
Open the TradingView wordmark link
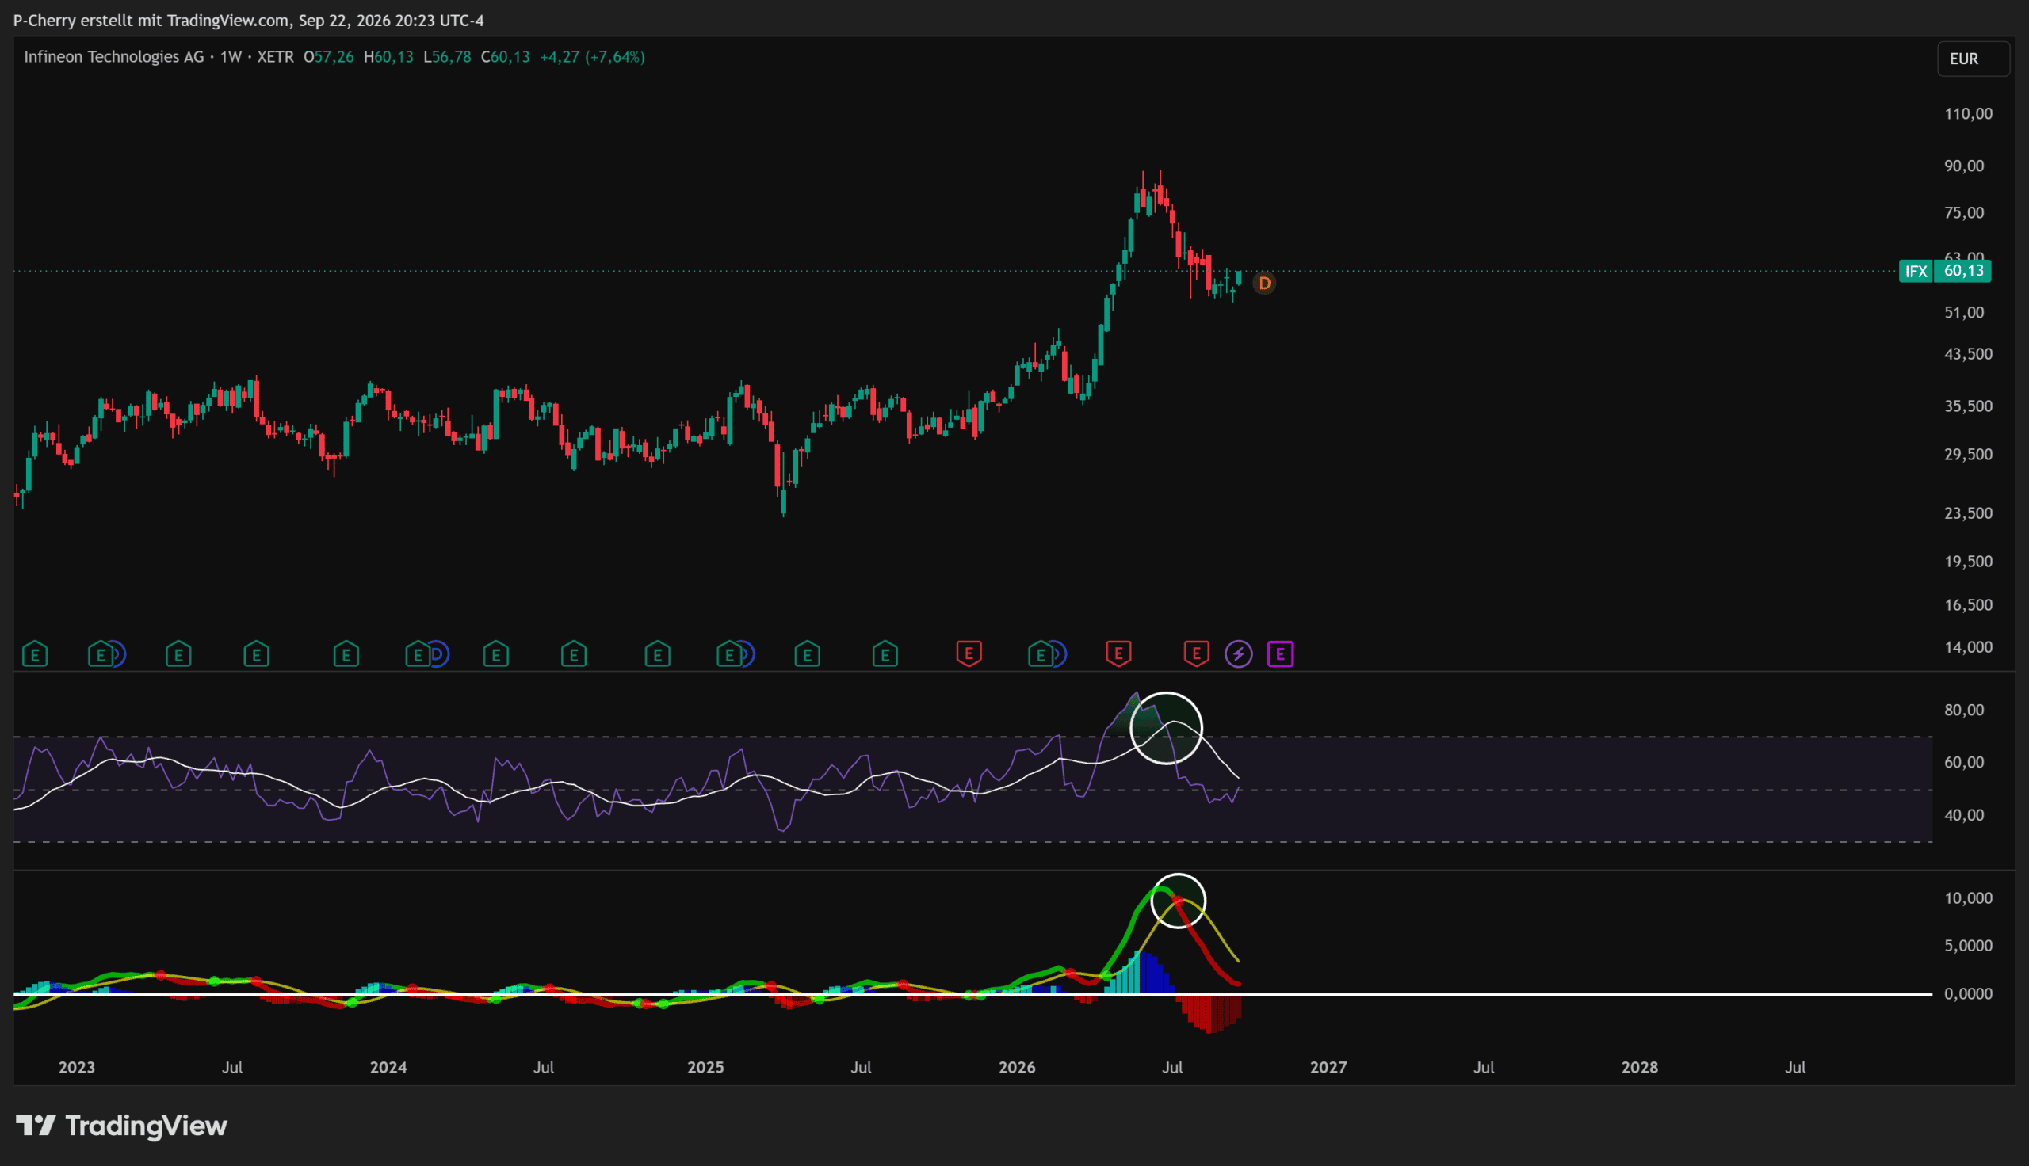[146, 1125]
